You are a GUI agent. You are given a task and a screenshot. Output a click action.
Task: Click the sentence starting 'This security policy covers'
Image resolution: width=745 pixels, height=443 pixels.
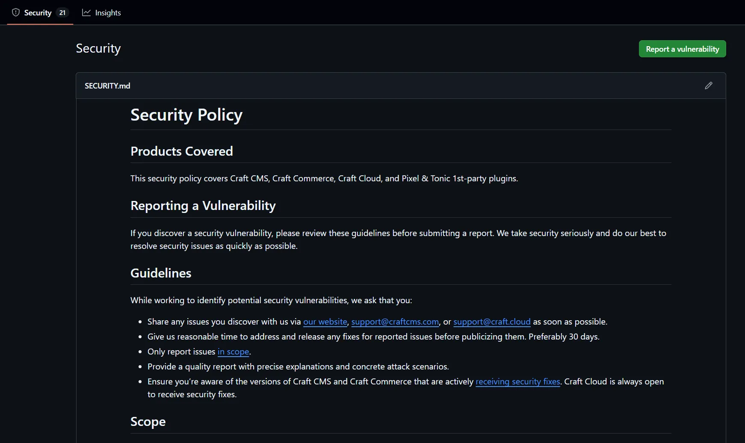[x=324, y=178]
